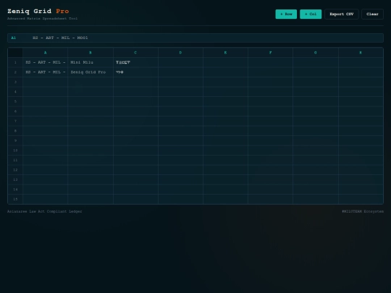Select the 'Zeniq Grid Pro' cell

tap(91, 72)
